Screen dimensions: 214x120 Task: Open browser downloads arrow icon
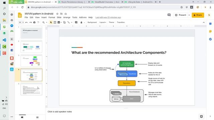(210, 7)
